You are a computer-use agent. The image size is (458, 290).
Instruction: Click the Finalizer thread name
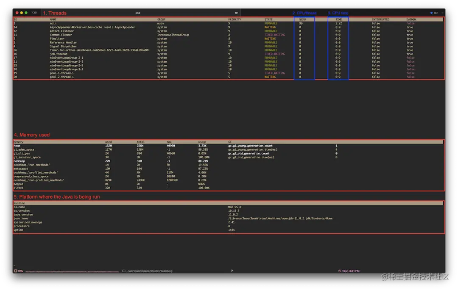pyautogui.click(x=57, y=39)
